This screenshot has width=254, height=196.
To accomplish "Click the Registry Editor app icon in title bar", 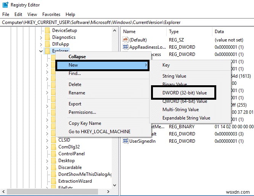I will coord(5,5).
